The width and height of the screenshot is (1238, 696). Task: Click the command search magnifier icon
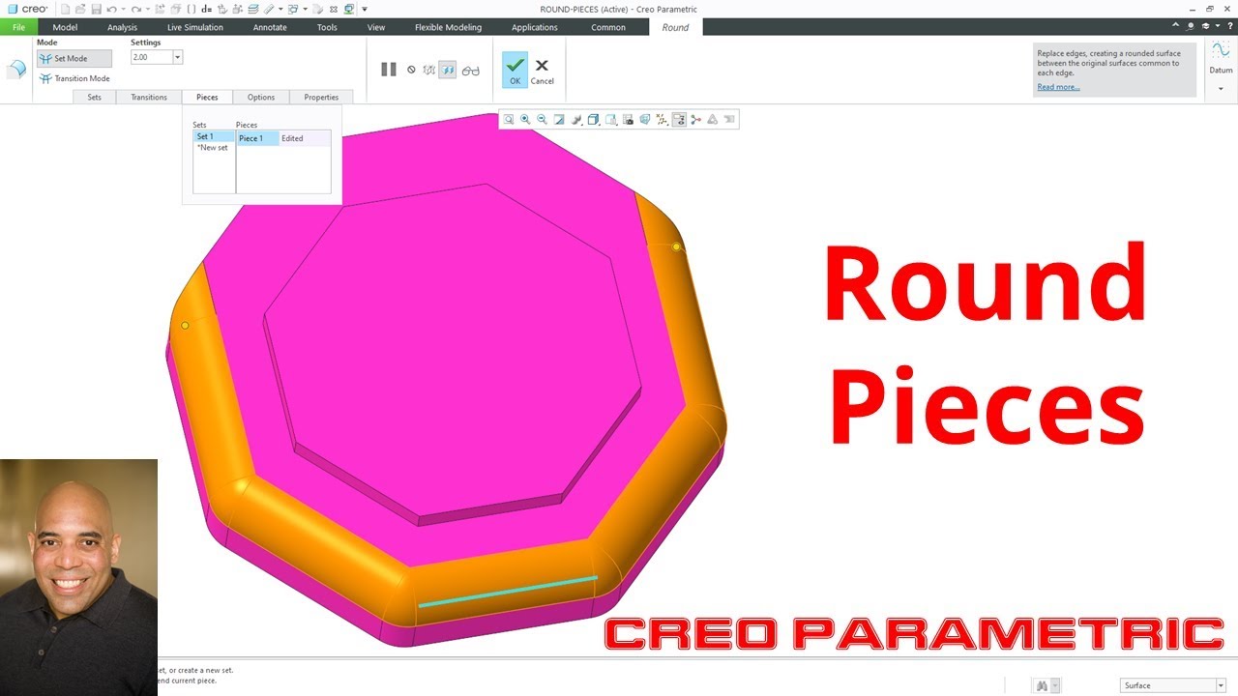1191,25
